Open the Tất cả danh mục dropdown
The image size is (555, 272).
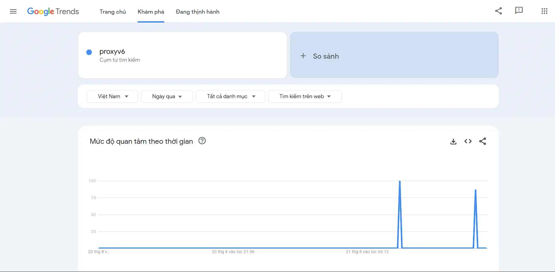click(231, 96)
